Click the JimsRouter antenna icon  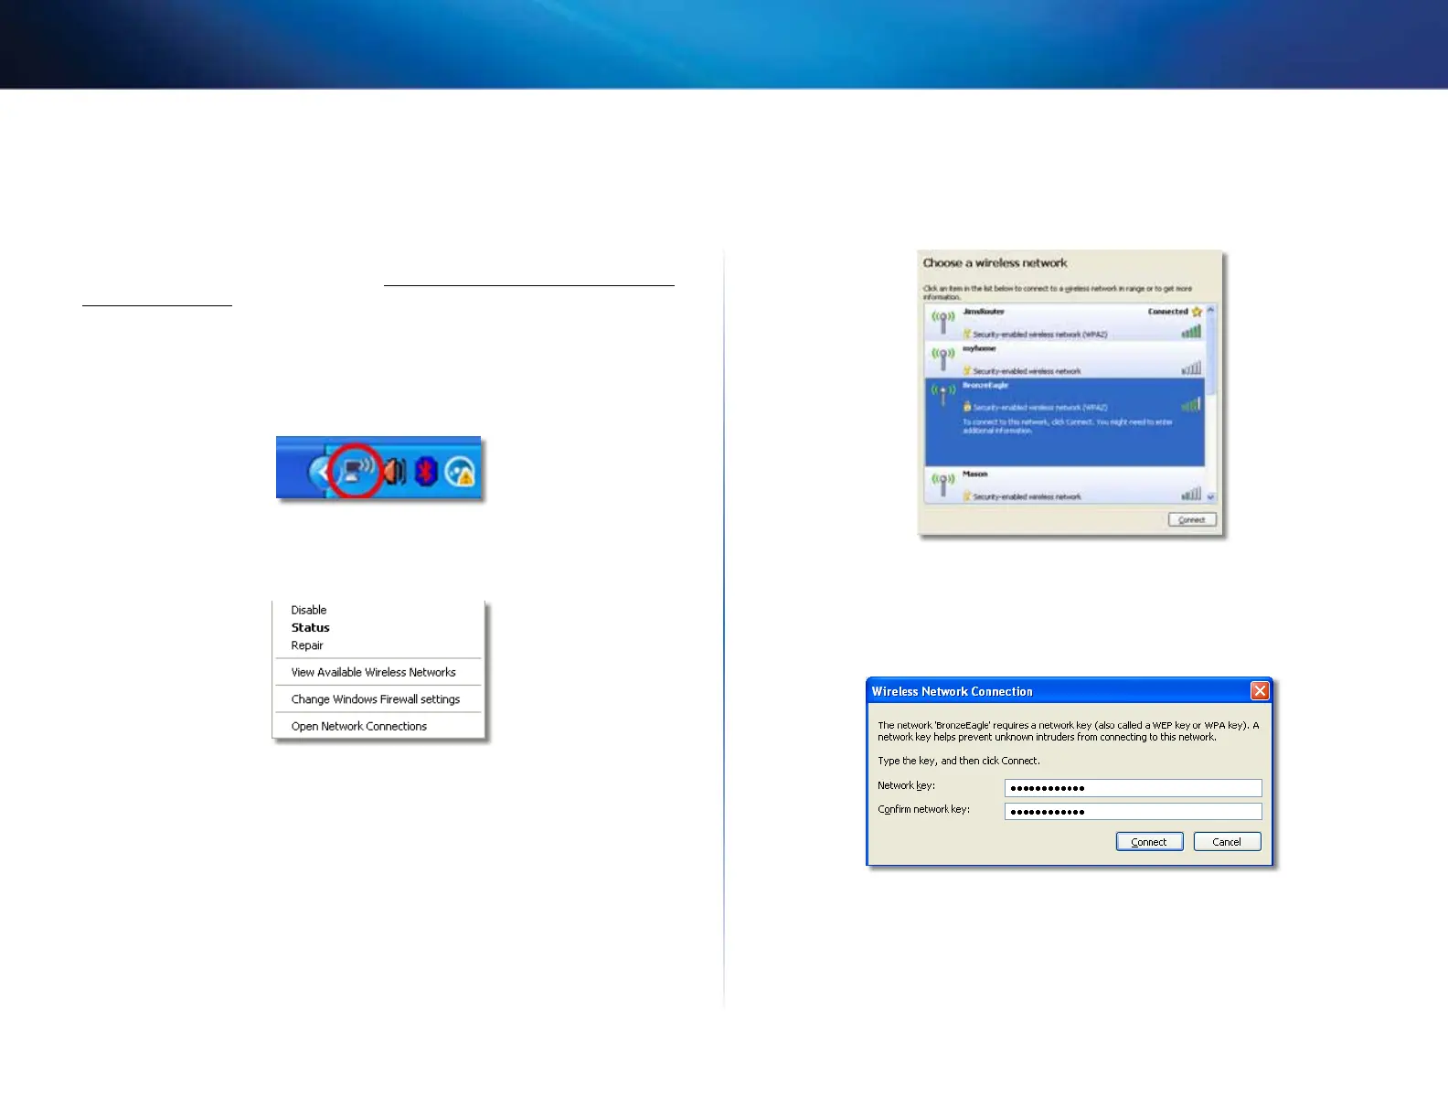point(942,323)
